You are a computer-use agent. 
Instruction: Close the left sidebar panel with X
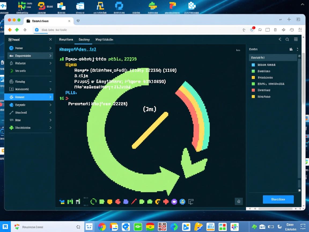coord(50,39)
